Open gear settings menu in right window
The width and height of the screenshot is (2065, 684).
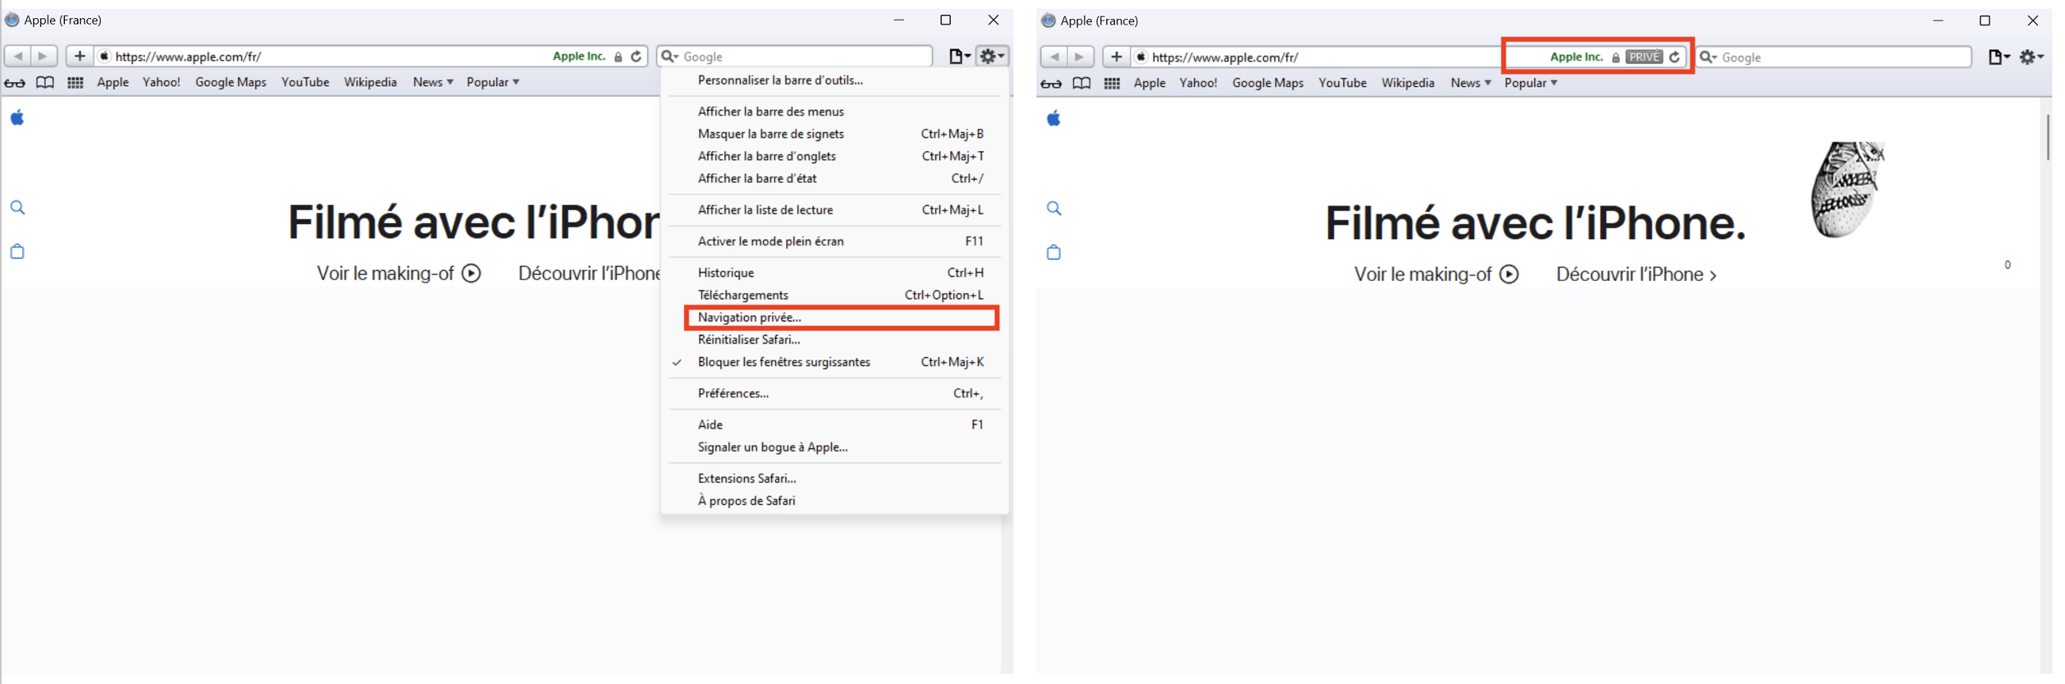coord(2032,57)
